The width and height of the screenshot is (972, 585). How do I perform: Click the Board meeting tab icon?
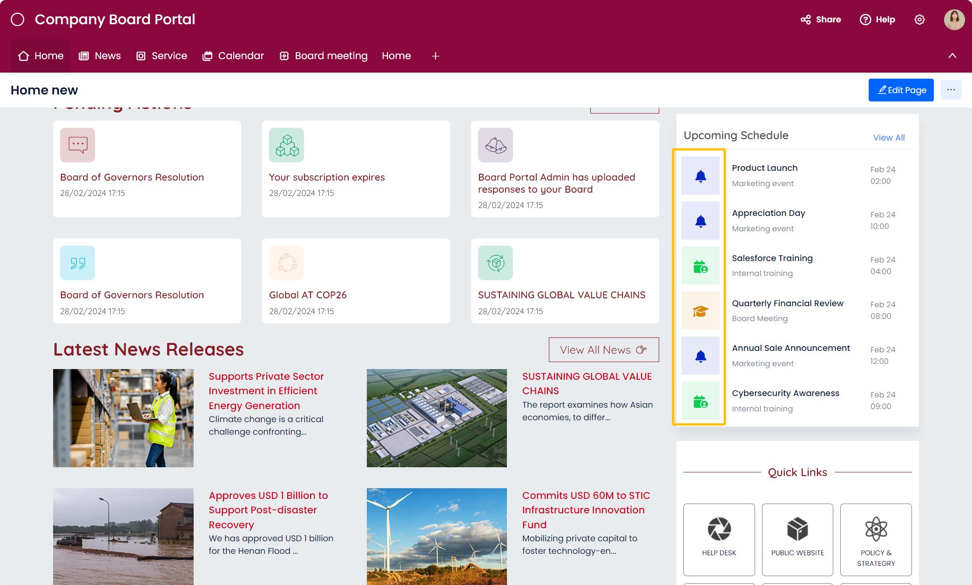284,56
